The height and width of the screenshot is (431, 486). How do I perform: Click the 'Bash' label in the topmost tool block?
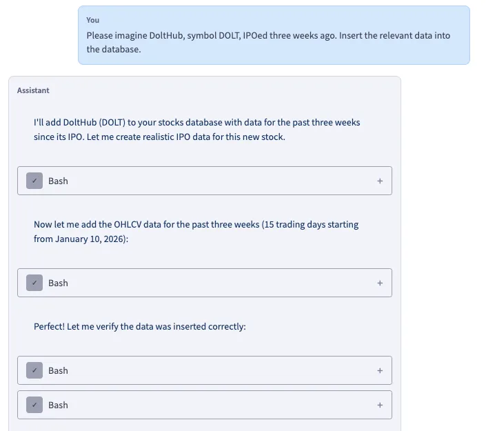point(58,181)
